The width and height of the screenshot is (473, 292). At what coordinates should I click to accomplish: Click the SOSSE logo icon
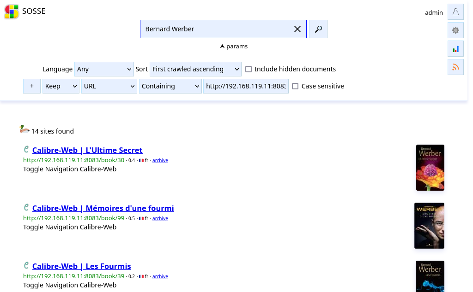12,12
